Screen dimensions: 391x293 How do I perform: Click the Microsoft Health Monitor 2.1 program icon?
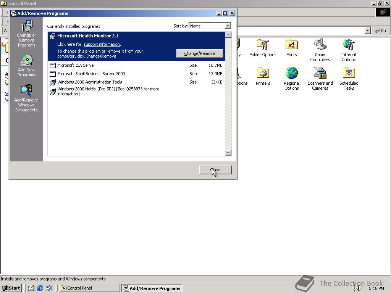tap(52, 36)
